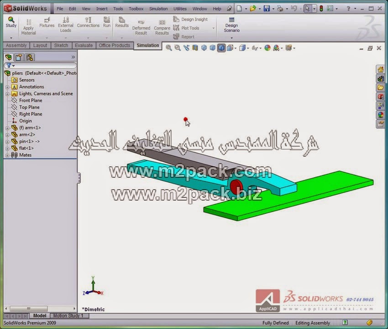This screenshot has width=388, height=329.
Task: Open the File menu
Action: click(x=60, y=9)
